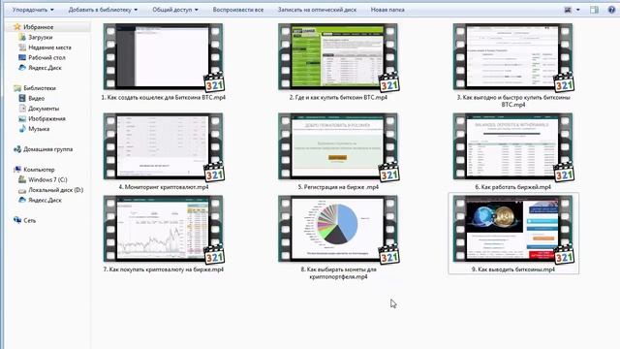
Task: Select thumbnail 6 Как работать биржей
Action: tap(512, 146)
